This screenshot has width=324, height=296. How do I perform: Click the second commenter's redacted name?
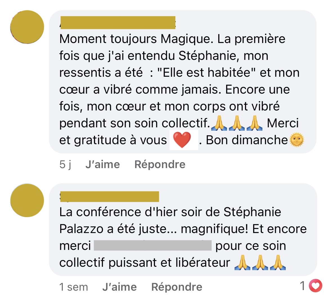(109, 196)
